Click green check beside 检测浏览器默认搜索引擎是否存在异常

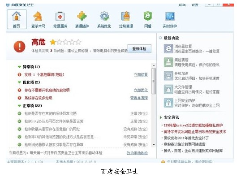[20, 145]
